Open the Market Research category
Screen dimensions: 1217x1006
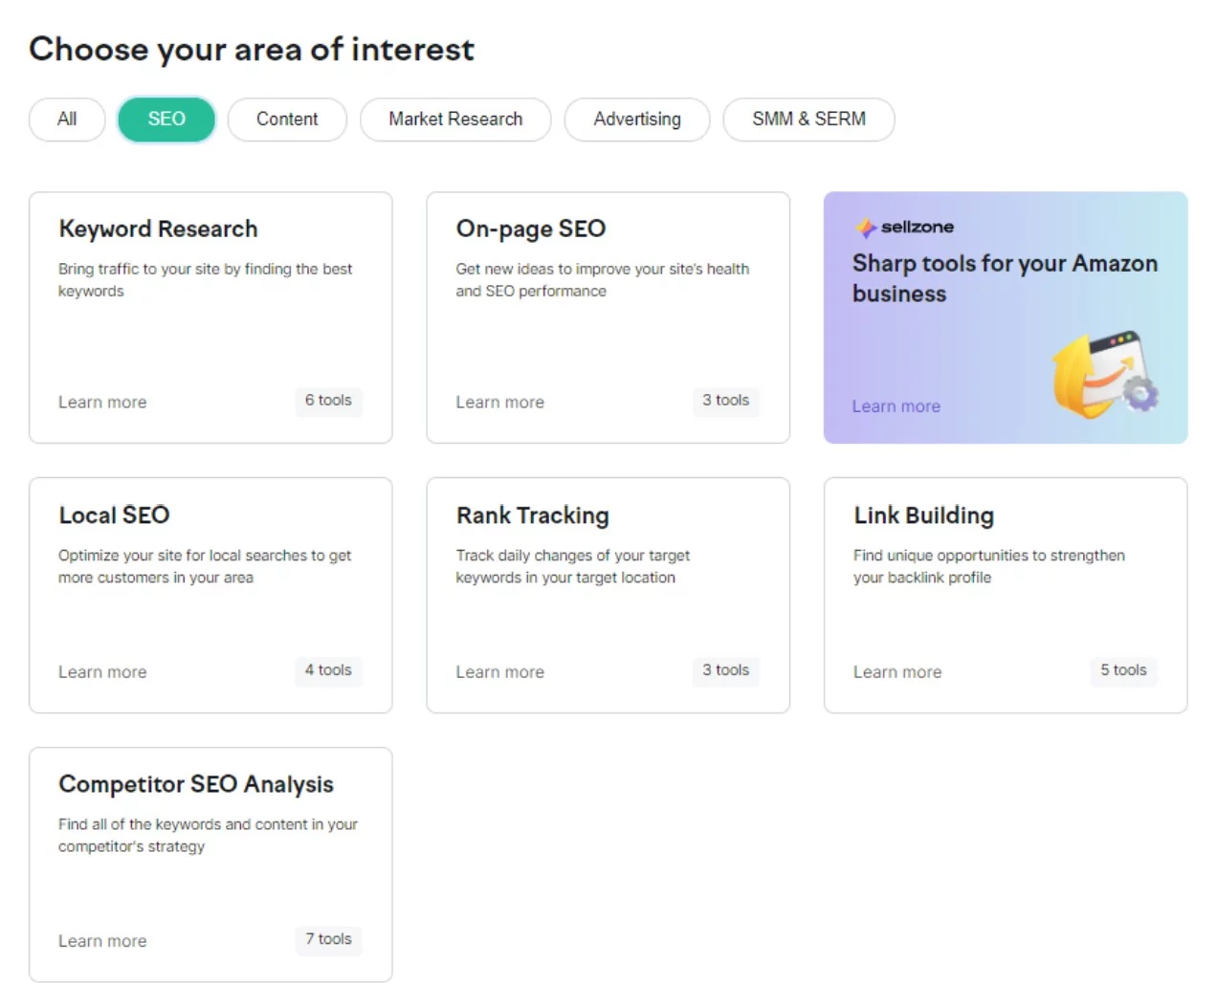coord(455,119)
